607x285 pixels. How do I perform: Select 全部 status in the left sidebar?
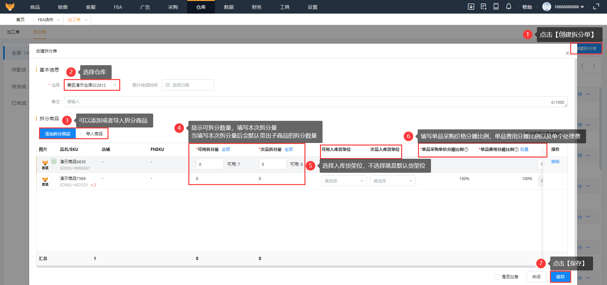coord(16,53)
